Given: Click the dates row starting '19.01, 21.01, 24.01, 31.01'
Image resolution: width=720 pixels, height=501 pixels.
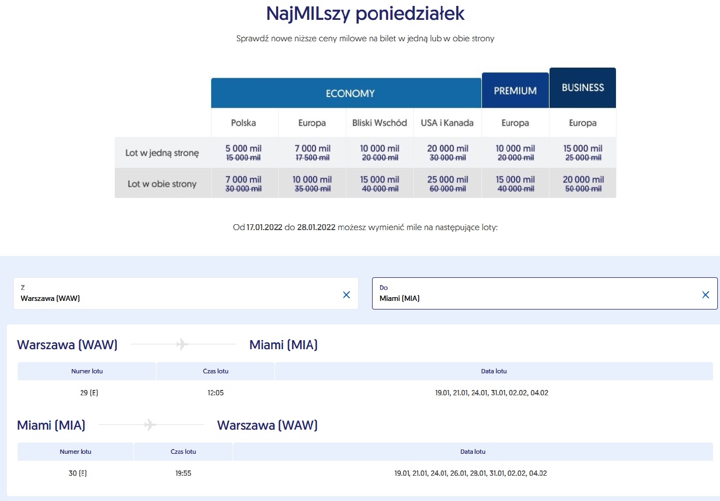Looking at the screenshot, I should [x=492, y=393].
